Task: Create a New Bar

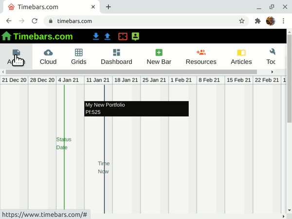Action: coord(159,56)
